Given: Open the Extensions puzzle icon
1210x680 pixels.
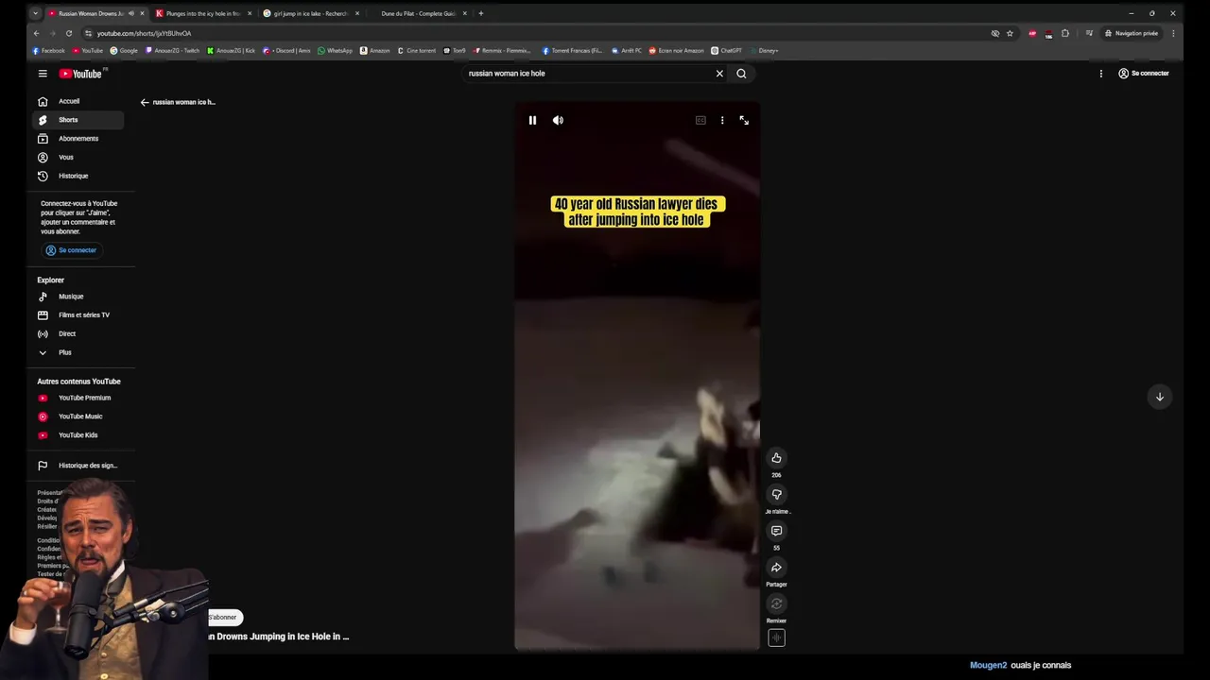Looking at the screenshot, I should tap(1065, 33).
